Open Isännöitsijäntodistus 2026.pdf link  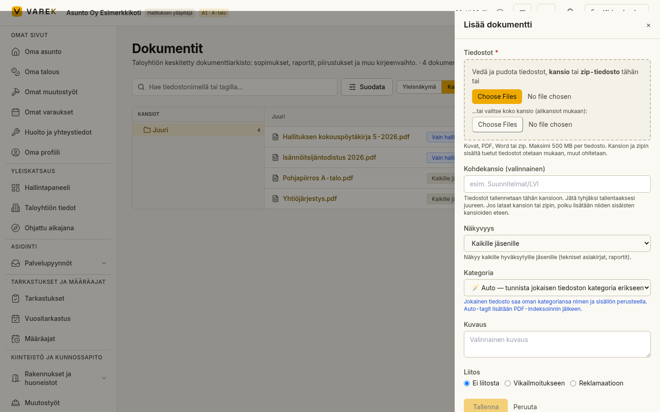click(x=329, y=157)
